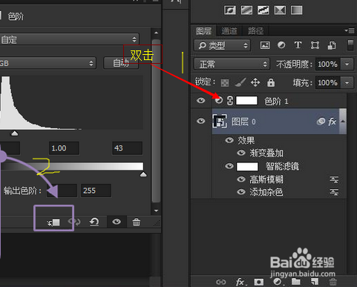Open the fill slider dropdown arrow

pos(347,82)
